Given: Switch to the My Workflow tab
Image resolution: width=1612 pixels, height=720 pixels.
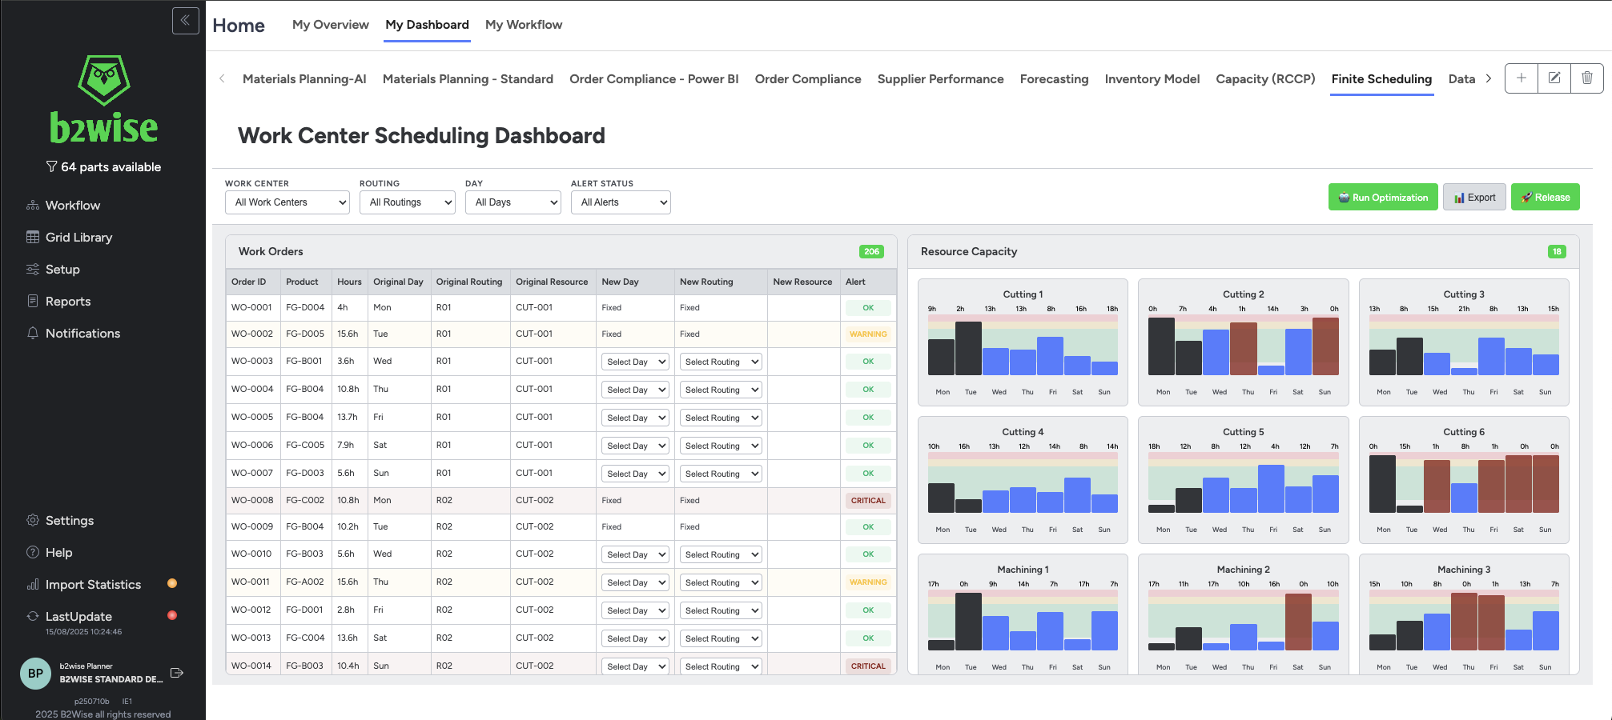Looking at the screenshot, I should (x=523, y=25).
